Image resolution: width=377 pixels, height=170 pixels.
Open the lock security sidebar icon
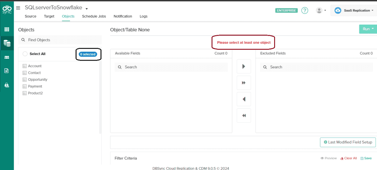7,85
